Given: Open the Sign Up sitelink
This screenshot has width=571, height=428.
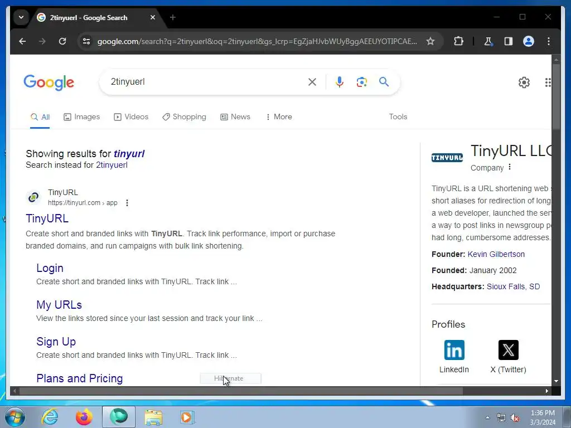Looking at the screenshot, I should coord(56,342).
